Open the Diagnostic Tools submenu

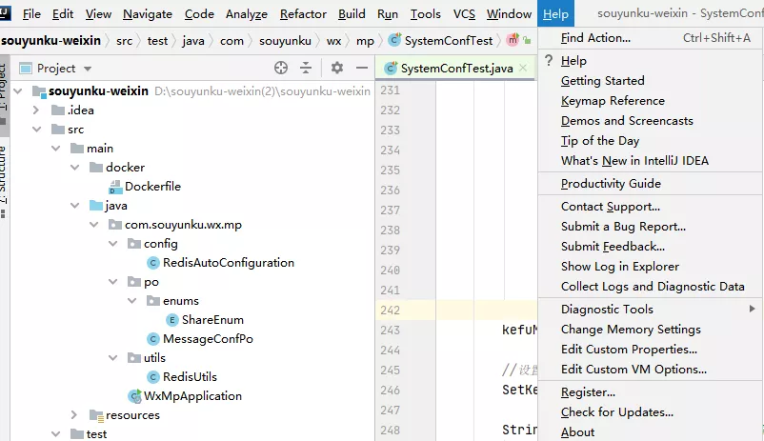pos(651,309)
